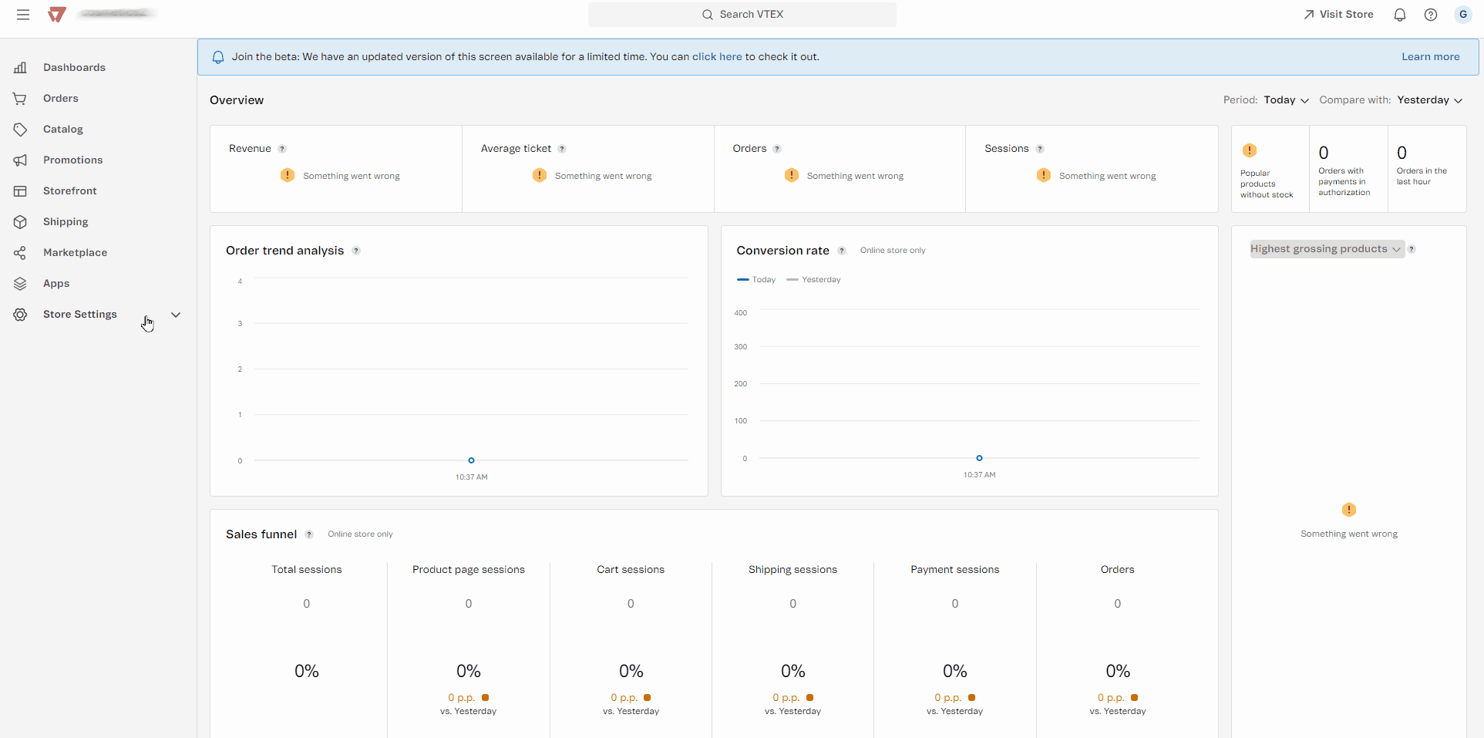The width and height of the screenshot is (1484, 738).
Task: Click the Sales funnel help icon
Action: [309, 534]
